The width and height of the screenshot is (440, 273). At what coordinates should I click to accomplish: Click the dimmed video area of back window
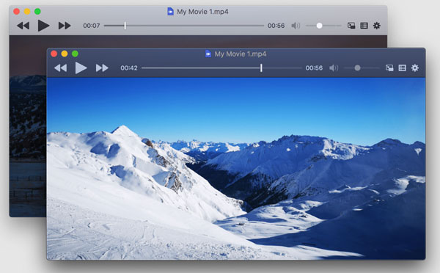click(28, 126)
